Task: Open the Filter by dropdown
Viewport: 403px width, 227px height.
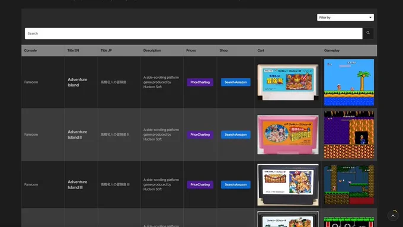Action: [345, 17]
